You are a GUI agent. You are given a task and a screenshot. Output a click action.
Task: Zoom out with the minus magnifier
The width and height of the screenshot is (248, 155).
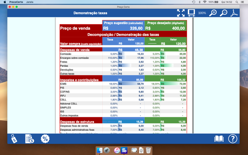(x=223, y=13)
